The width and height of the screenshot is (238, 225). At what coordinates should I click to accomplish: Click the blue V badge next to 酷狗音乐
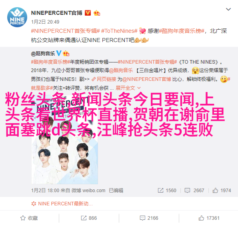click(x=59, y=53)
